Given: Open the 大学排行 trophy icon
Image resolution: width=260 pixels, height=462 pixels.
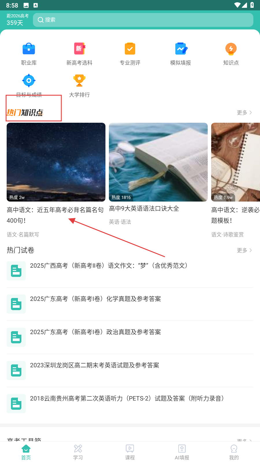Looking at the screenshot, I should (79, 81).
